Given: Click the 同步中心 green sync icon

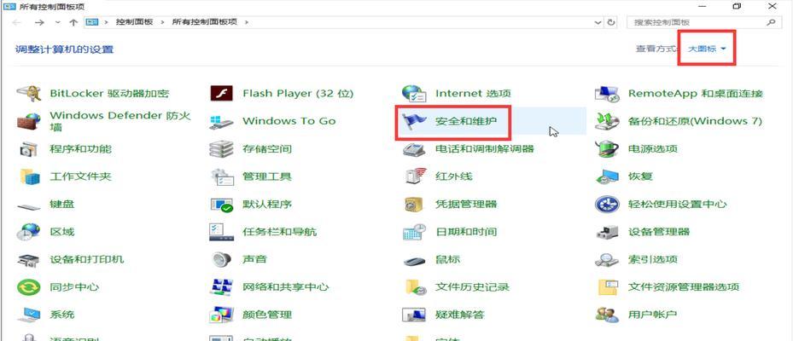Looking at the screenshot, I should pyautogui.click(x=28, y=287).
